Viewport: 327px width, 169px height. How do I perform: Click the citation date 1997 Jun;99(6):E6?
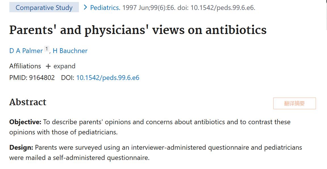[148, 8]
